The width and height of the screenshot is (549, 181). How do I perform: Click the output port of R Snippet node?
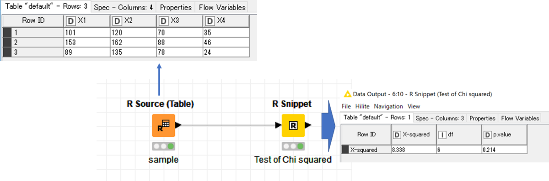pos(308,125)
